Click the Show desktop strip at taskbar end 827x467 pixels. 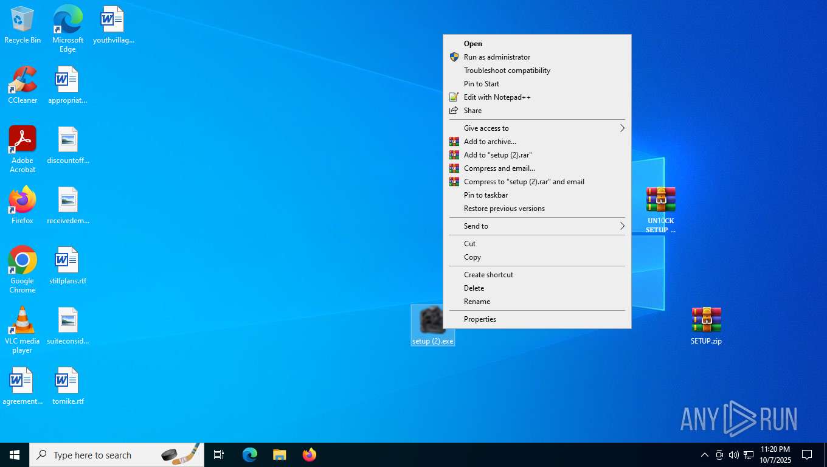(825, 455)
